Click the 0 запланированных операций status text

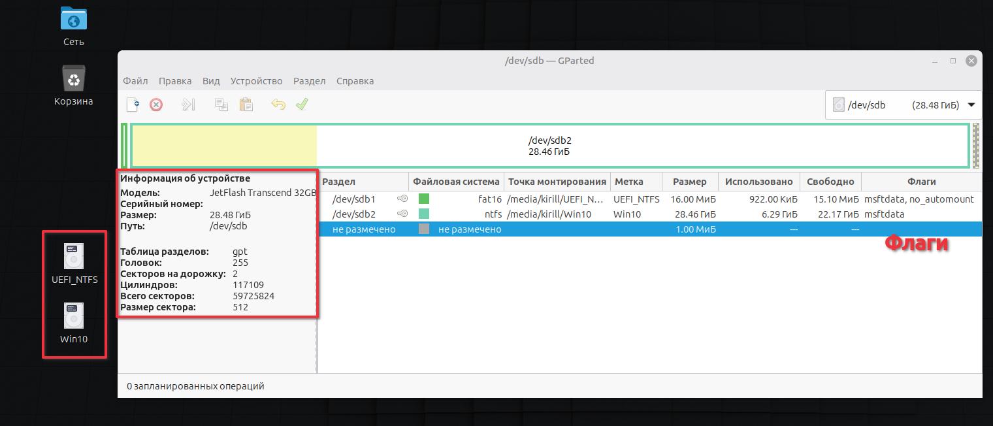click(x=195, y=386)
